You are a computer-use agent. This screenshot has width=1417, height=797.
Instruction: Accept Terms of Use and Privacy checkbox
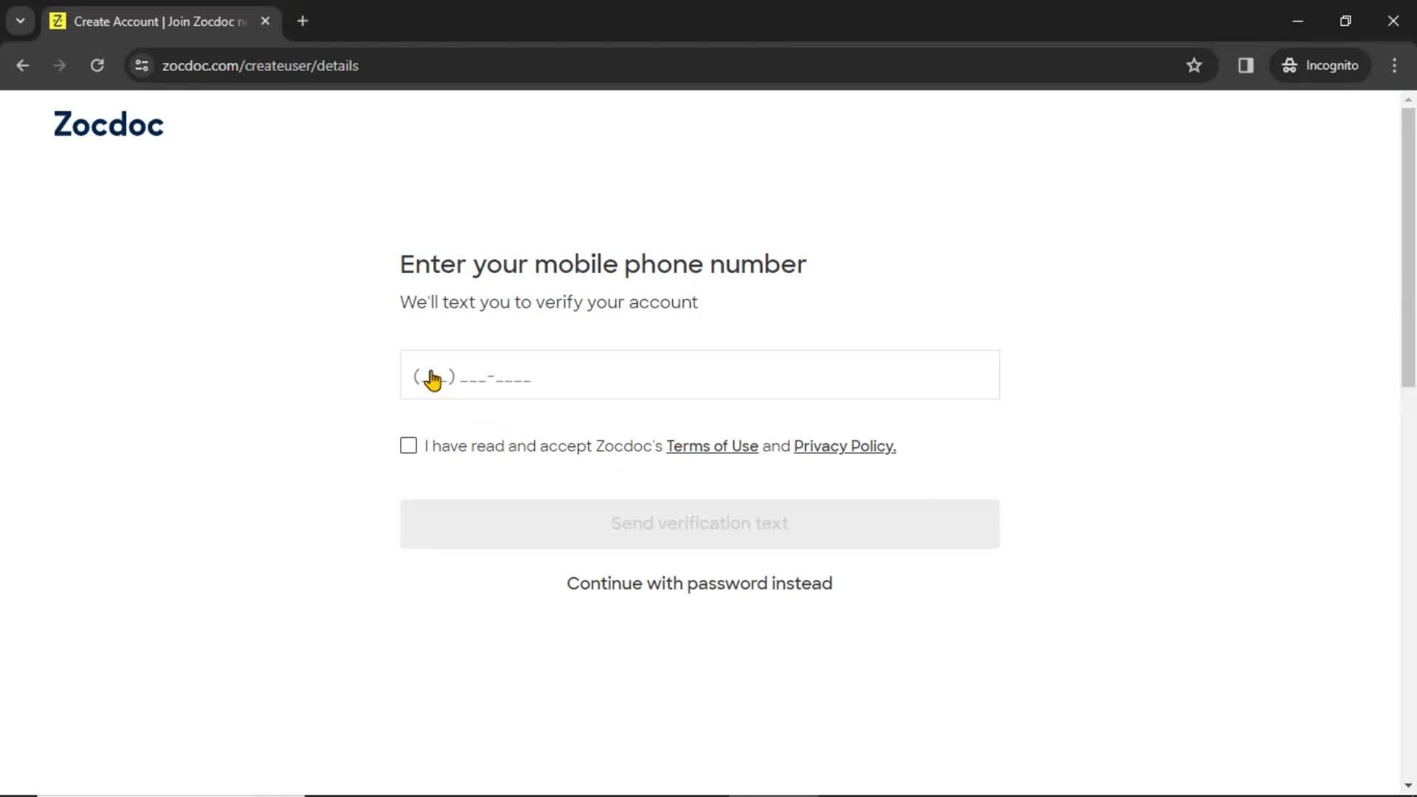point(408,446)
